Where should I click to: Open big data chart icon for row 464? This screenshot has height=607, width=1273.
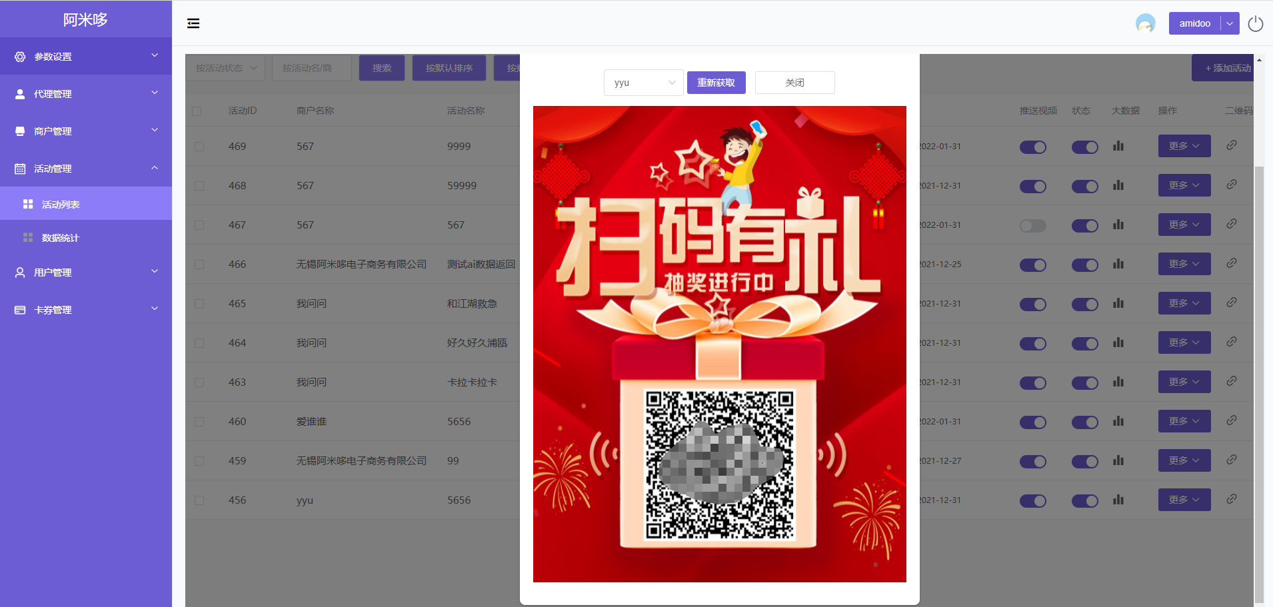click(x=1118, y=342)
